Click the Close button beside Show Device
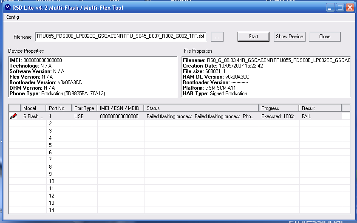Image resolution: width=357 pixels, height=223 pixels. click(x=325, y=37)
